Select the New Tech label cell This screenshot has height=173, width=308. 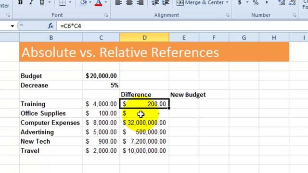coord(51,141)
